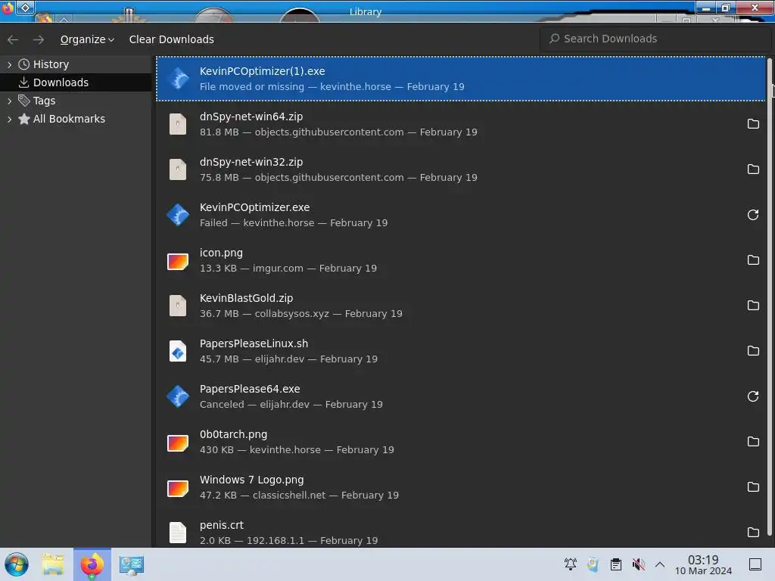Click the failed KevinPCOptimizer.exe file icon
Viewport: 775px width, 581px height.
(x=178, y=215)
